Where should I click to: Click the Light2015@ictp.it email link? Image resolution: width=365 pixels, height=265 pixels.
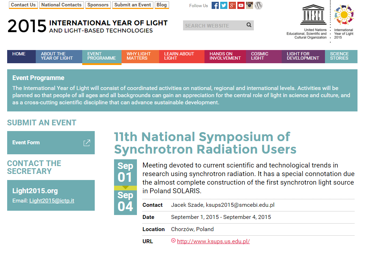pyautogui.click(x=52, y=201)
